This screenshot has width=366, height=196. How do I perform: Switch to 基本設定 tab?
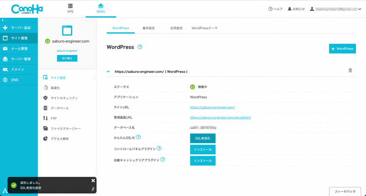coord(149,28)
